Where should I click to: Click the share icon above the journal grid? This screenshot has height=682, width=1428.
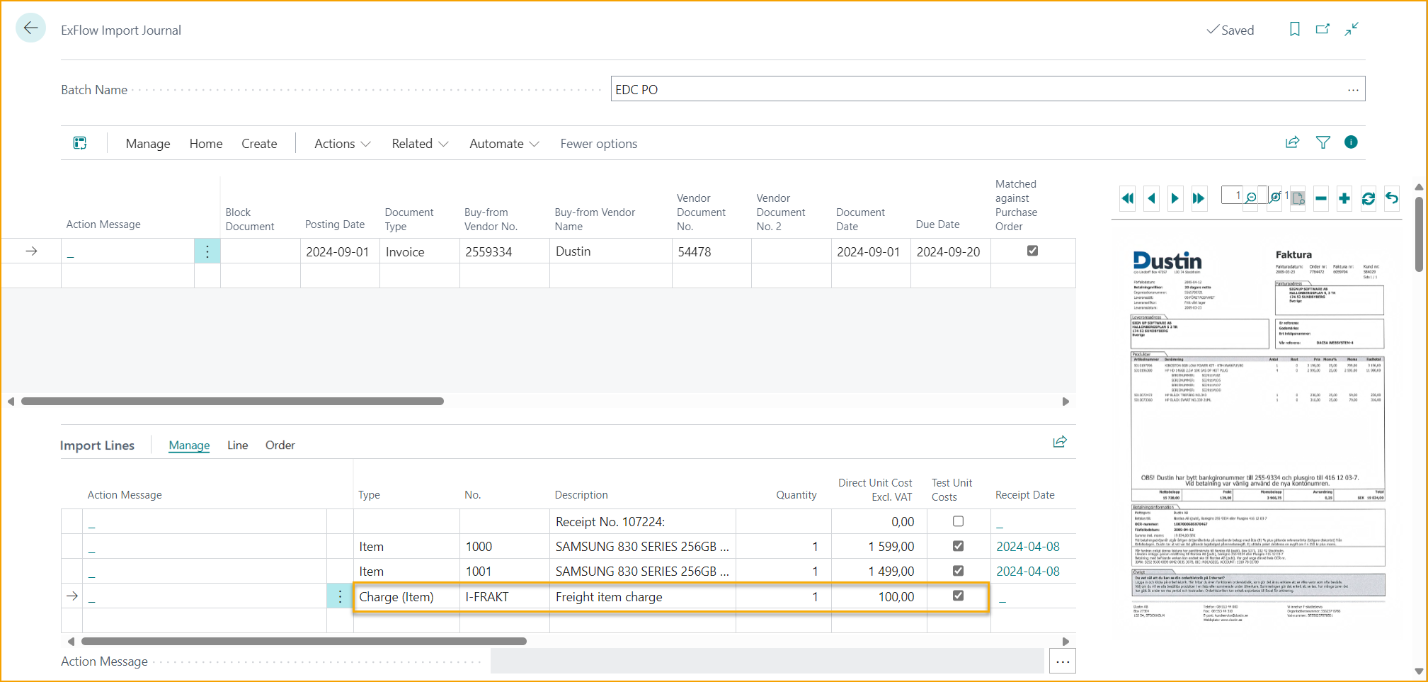(1292, 142)
